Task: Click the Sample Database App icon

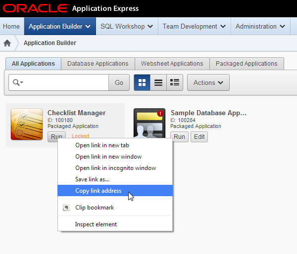Action: click(149, 123)
